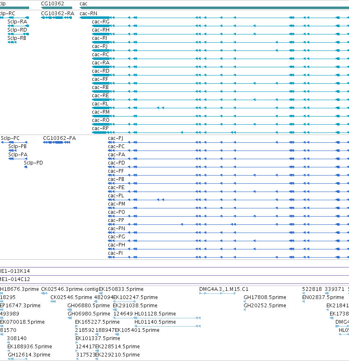Image resolution: width=349 pixels, height=361 pixels.
Task: Select transcript cac-RD
Action: 100,71
